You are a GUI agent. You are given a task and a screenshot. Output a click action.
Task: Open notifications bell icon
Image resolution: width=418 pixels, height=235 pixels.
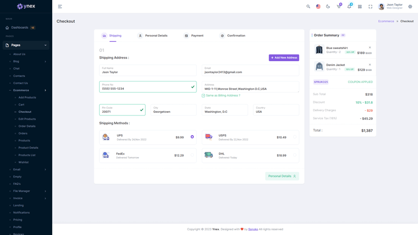349,7
